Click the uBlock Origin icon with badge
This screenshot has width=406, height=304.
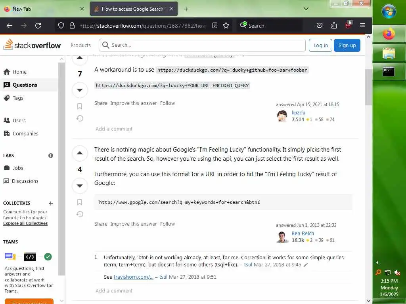click(348, 25)
